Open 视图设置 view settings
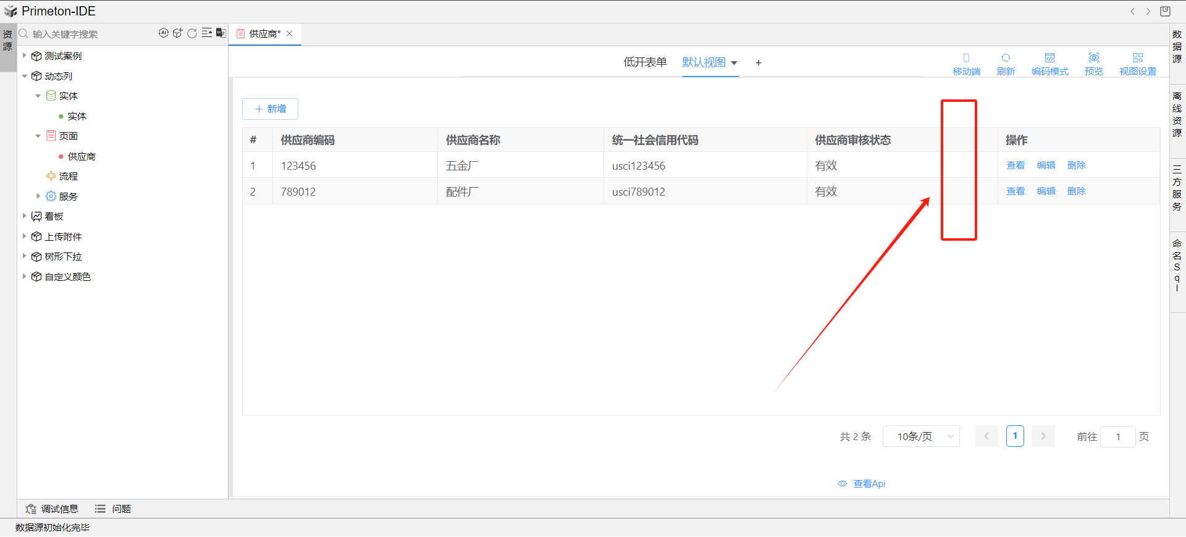The height and width of the screenshot is (537, 1186). (1137, 64)
